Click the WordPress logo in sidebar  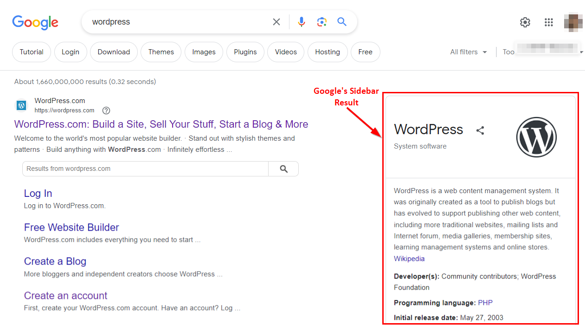coord(536,137)
